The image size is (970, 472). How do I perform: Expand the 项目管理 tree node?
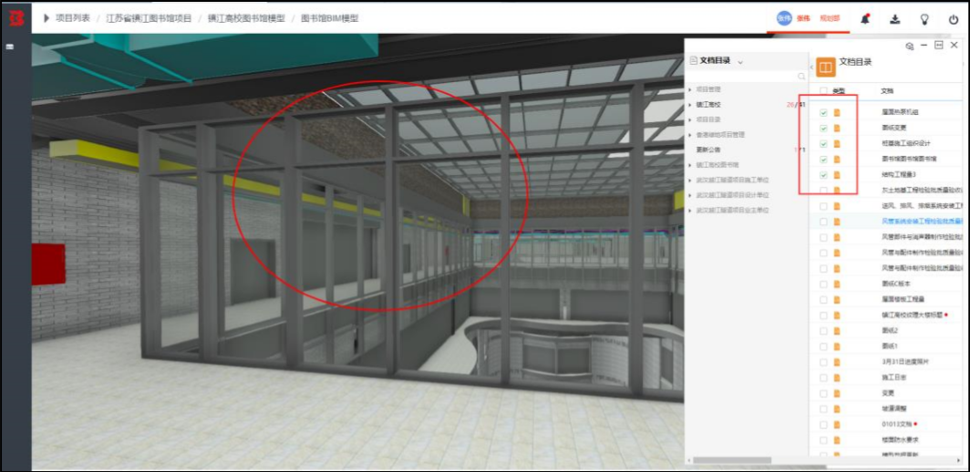click(x=690, y=89)
